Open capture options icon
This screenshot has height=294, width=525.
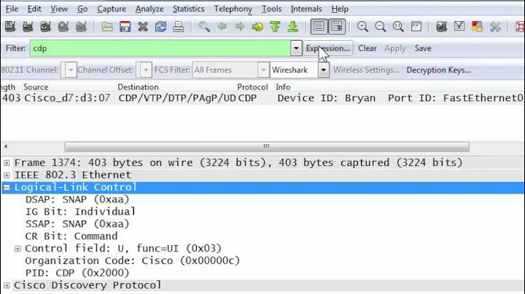28,26
